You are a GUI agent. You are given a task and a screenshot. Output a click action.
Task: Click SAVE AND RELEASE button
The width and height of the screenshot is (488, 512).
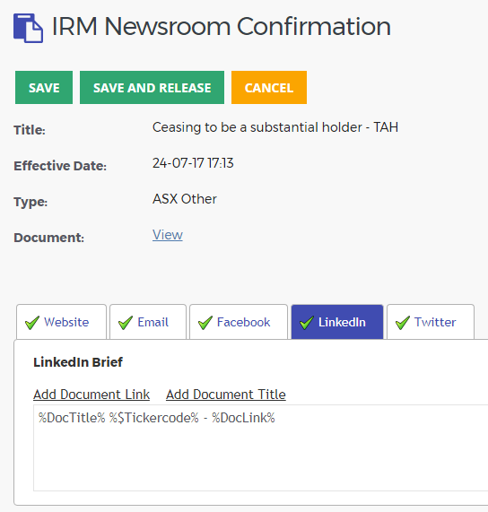(152, 88)
